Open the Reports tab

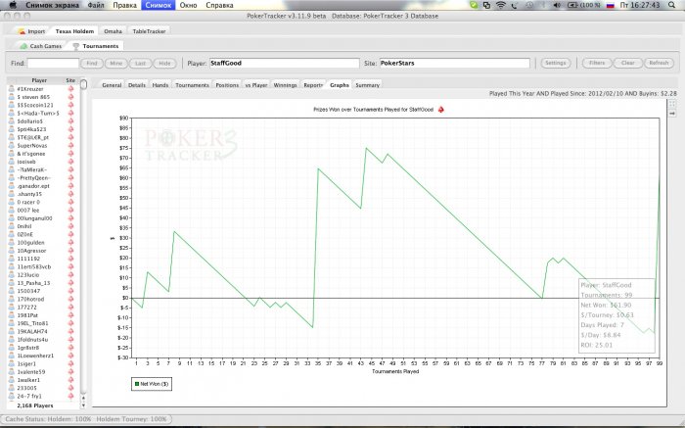(x=313, y=85)
